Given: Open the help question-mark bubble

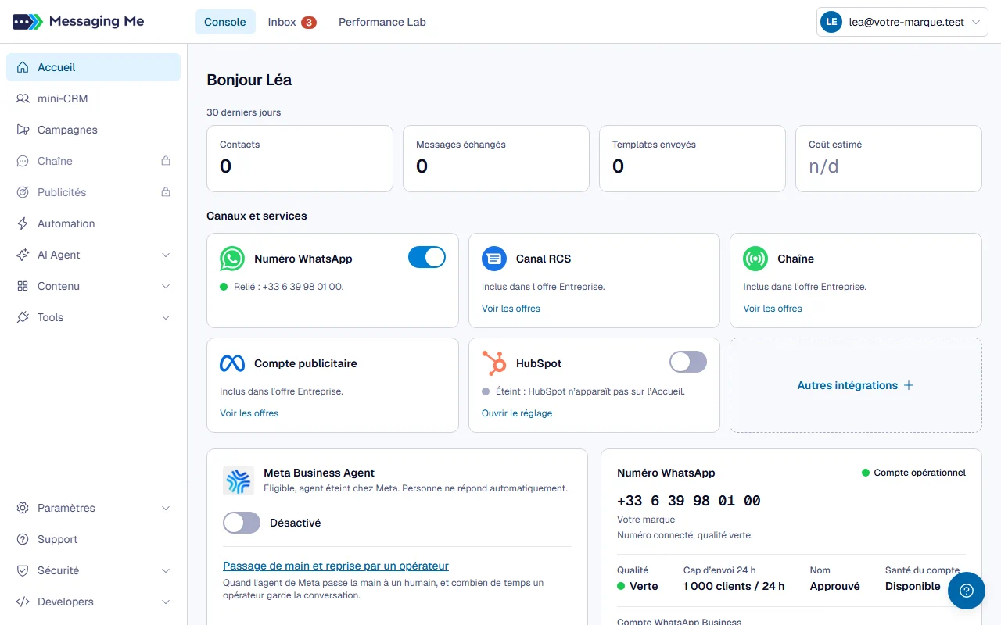Looking at the screenshot, I should 967,591.
